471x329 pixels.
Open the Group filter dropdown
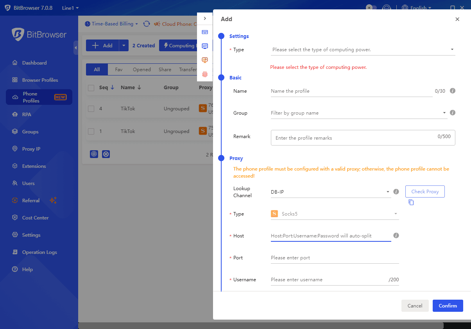click(x=358, y=113)
